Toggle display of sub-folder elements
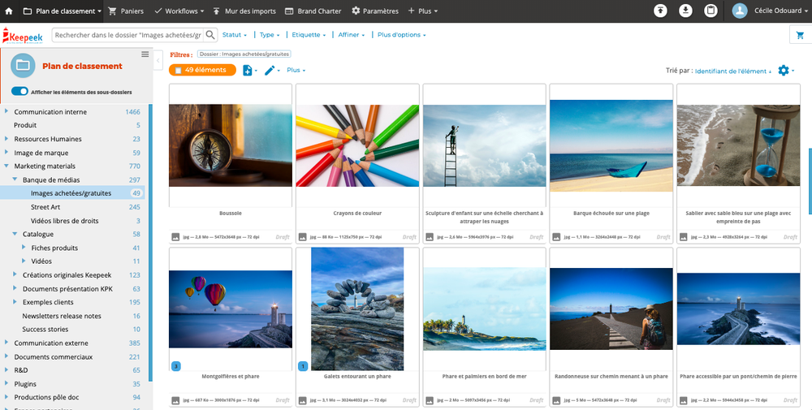 [x=19, y=92]
